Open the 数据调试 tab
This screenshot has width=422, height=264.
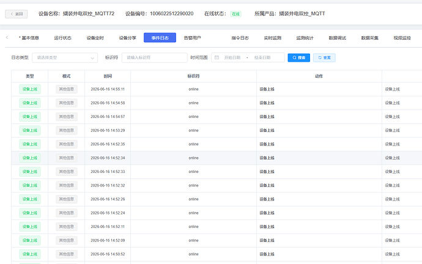tap(337, 38)
